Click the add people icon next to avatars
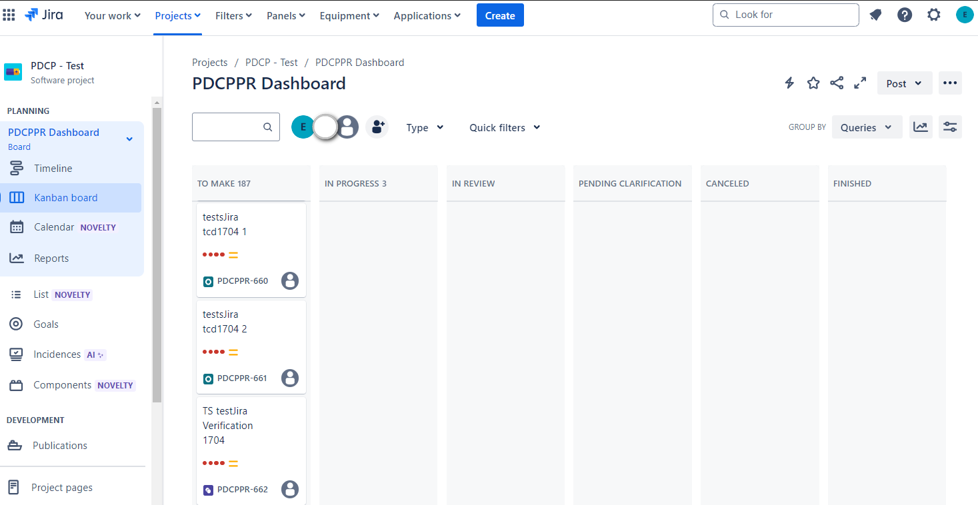Image resolution: width=978 pixels, height=505 pixels. [377, 127]
